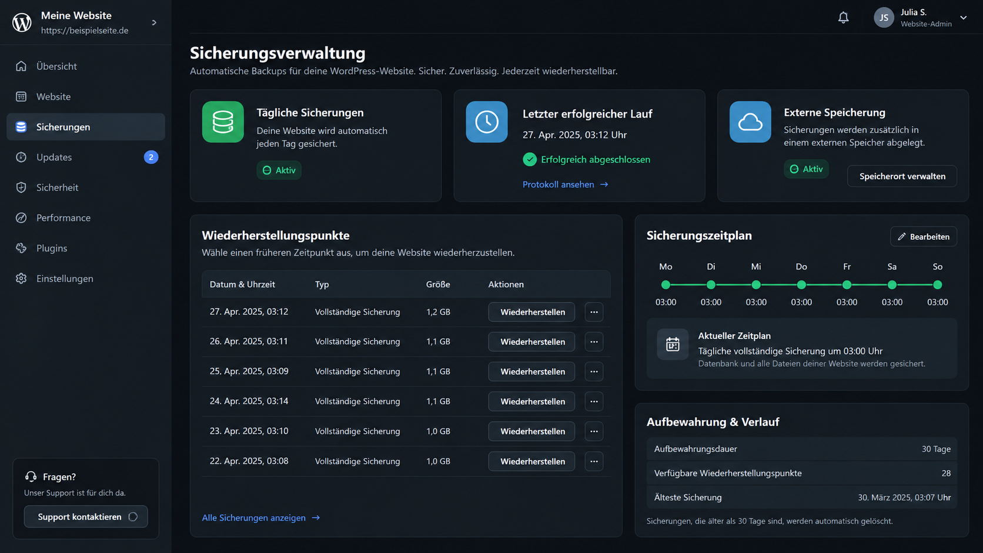Open more options for 26. Apr. backup

(x=594, y=341)
